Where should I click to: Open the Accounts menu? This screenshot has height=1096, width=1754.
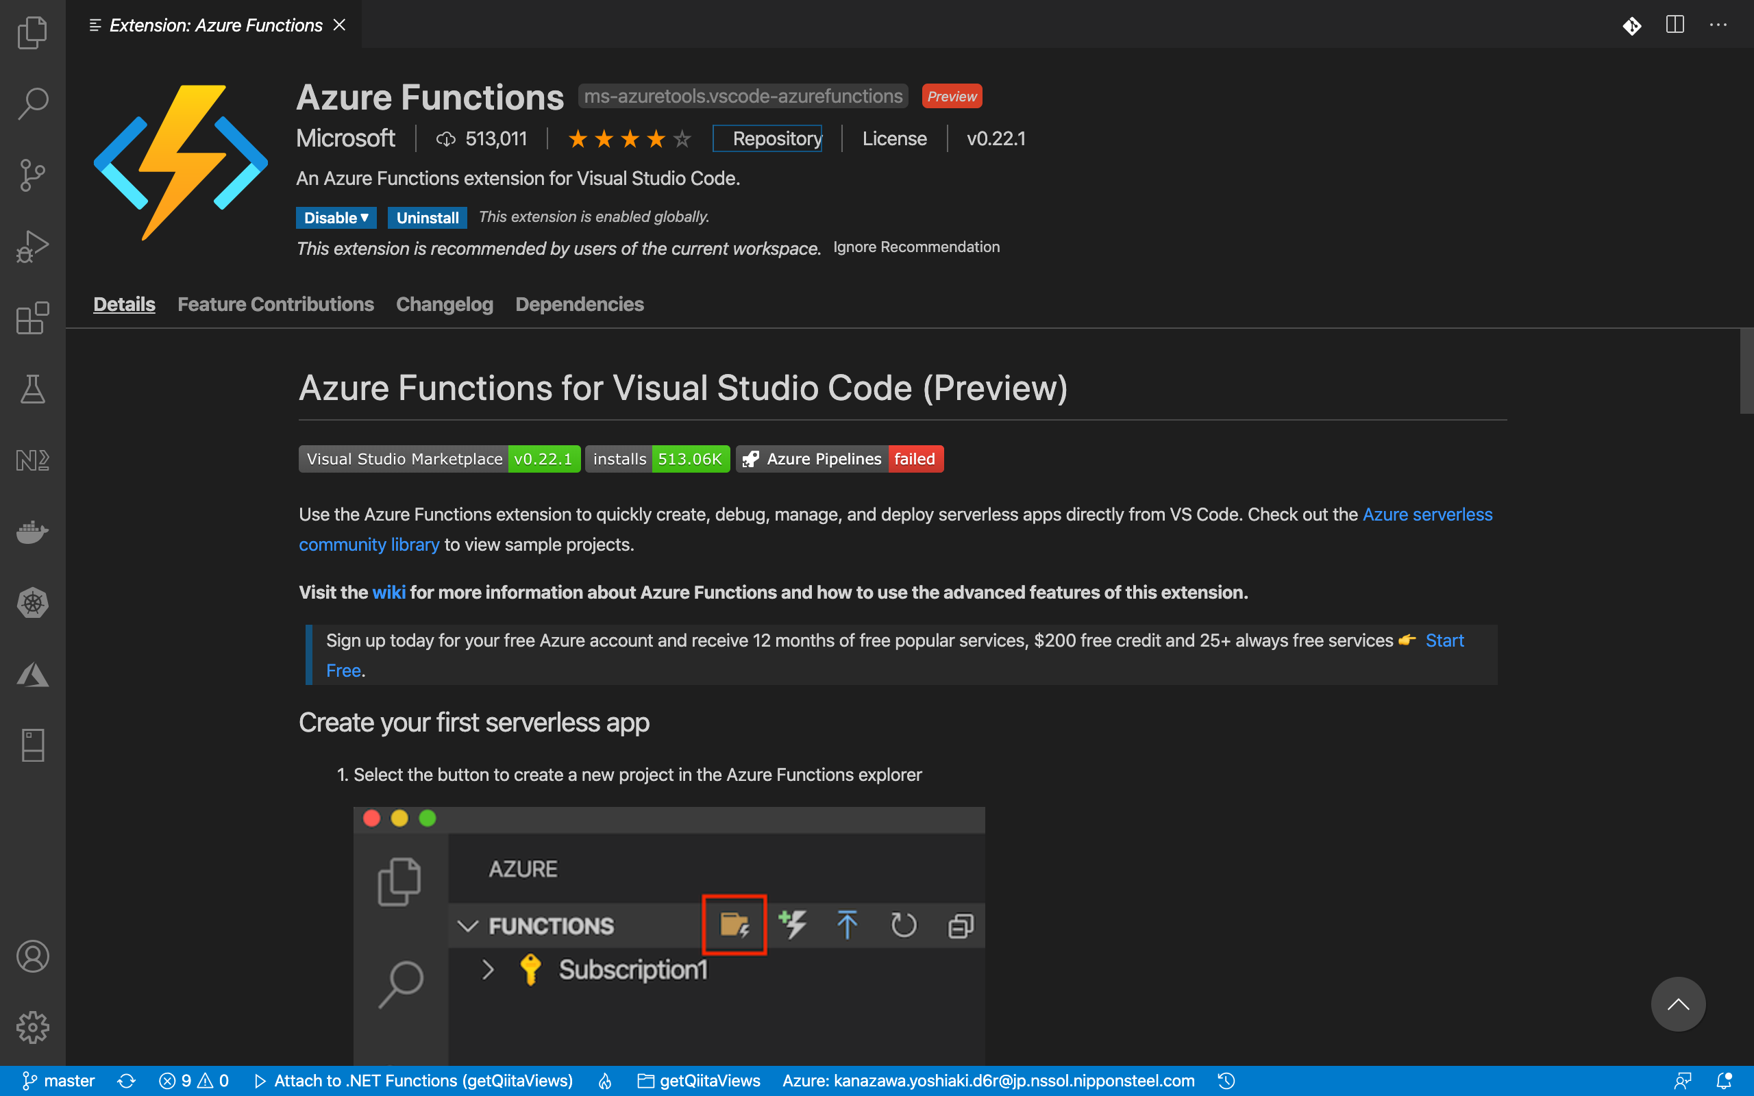[x=33, y=956]
